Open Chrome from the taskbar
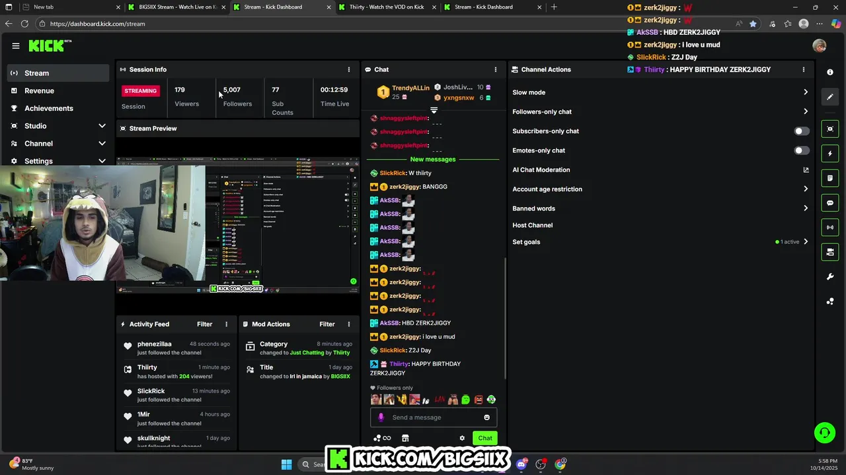Viewport: 846px width, 475px height. 560,464
